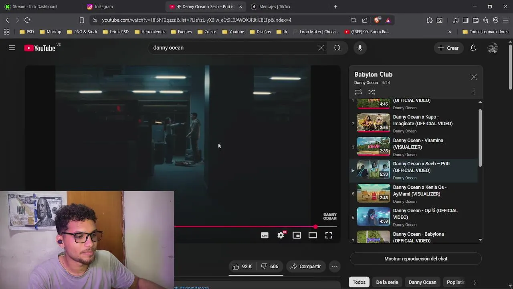
Task: Clear the danny ocean search text
Action: pos(321,48)
